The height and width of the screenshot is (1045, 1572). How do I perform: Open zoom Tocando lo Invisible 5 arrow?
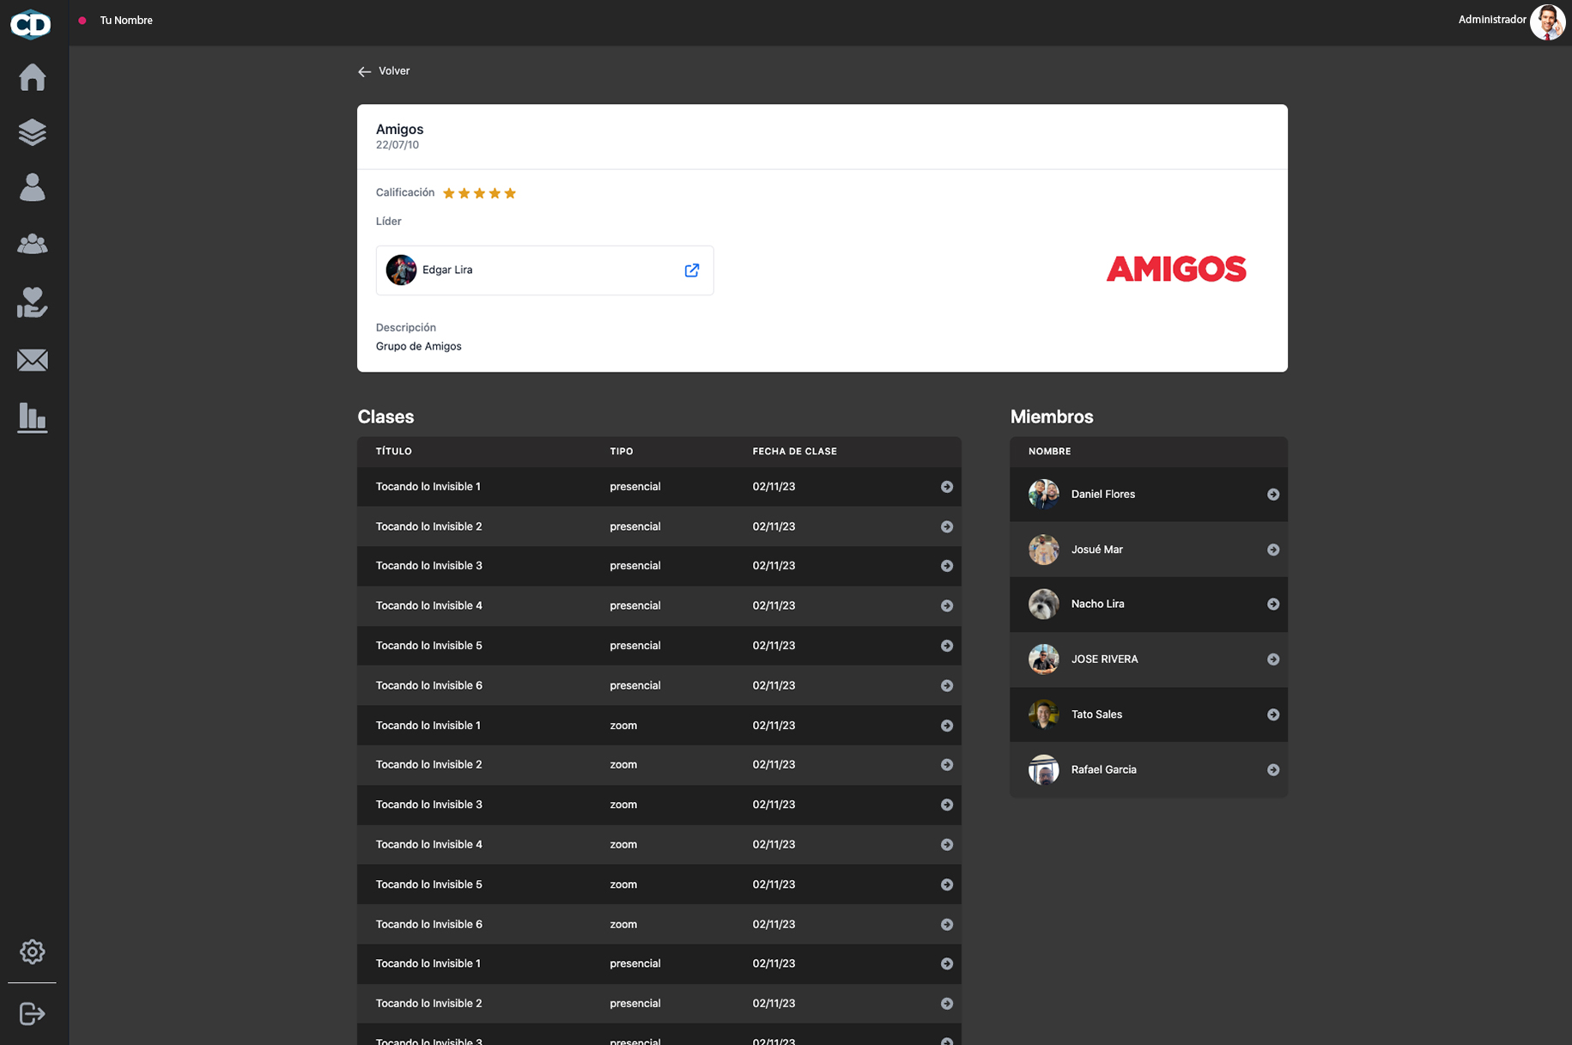(x=947, y=884)
